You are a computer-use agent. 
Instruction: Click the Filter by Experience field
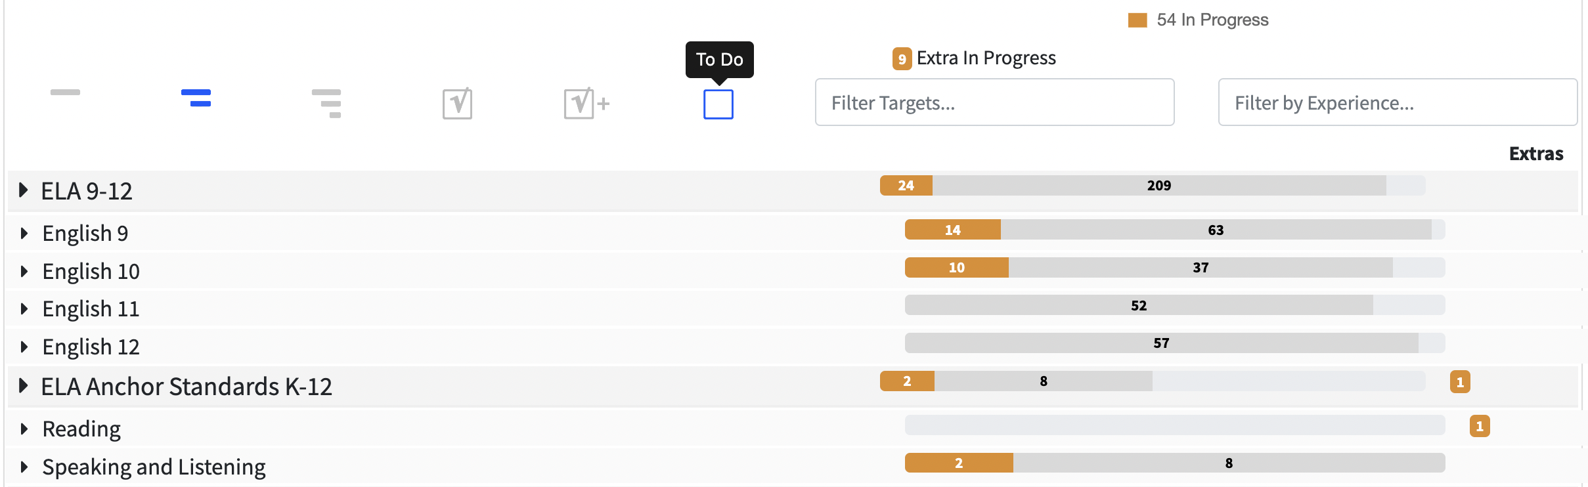1397,102
